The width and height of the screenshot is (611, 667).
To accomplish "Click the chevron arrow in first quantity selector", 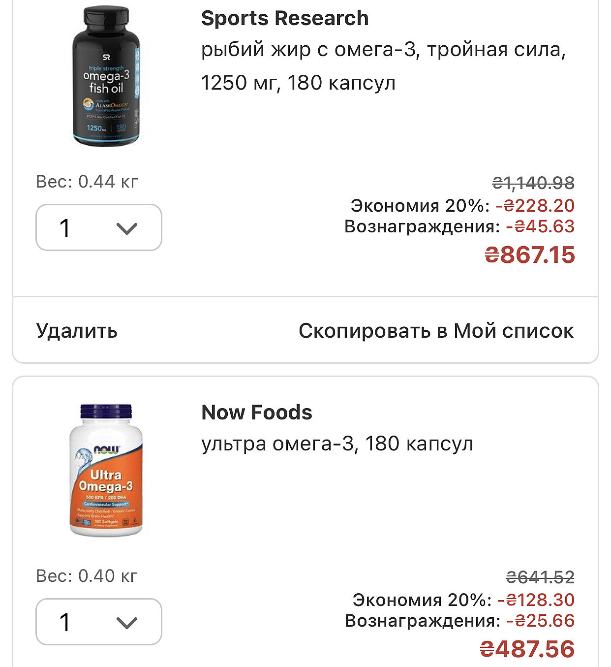I will (127, 228).
